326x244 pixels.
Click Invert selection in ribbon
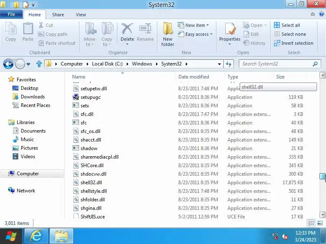point(293,43)
